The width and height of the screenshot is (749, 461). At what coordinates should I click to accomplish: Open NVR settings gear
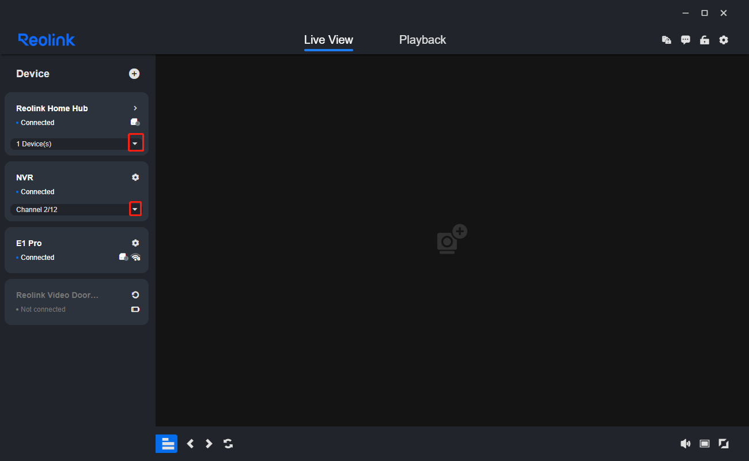click(x=135, y=177)
